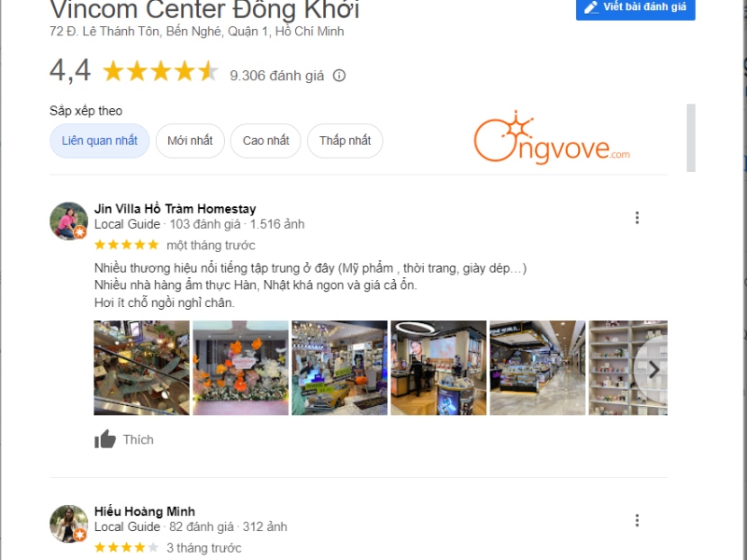This screenshot has height=560, width=747.
Task: Click the Ongvove.com logo
Action: (551, 138)
